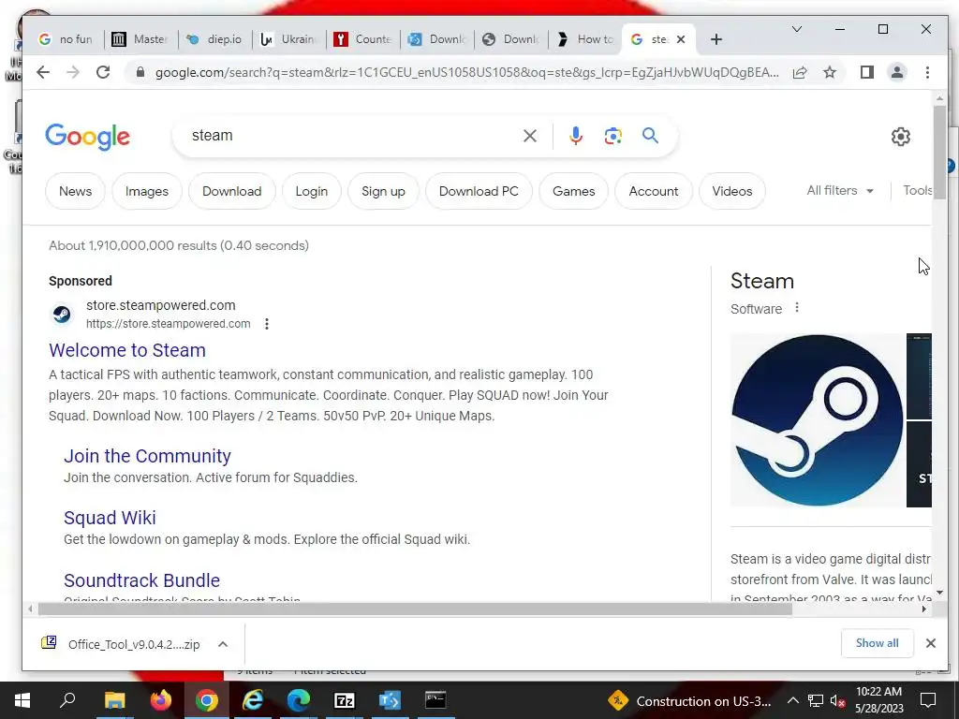The image size is (959, 719).
Task: Reload the Google search page
Action: click(103, 72)
